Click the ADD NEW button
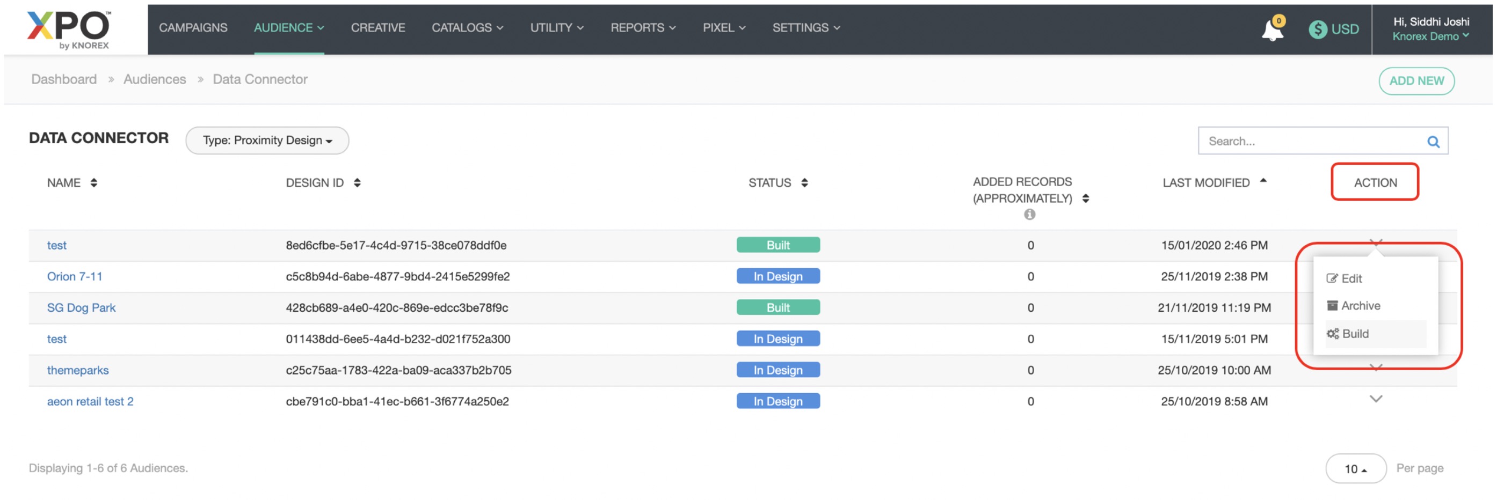This screenshot has width=1497, height=500. (1416, 82)
